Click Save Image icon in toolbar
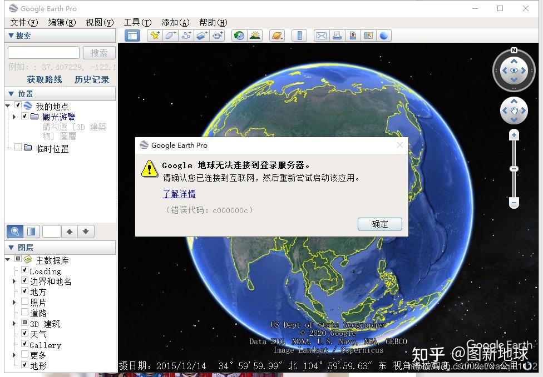This screenshot has width=543, height=377. click(x=353, y=36)
